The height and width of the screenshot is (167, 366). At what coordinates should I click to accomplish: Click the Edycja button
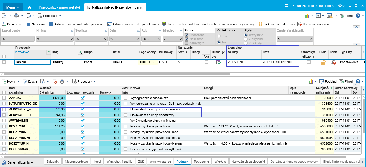30,81
